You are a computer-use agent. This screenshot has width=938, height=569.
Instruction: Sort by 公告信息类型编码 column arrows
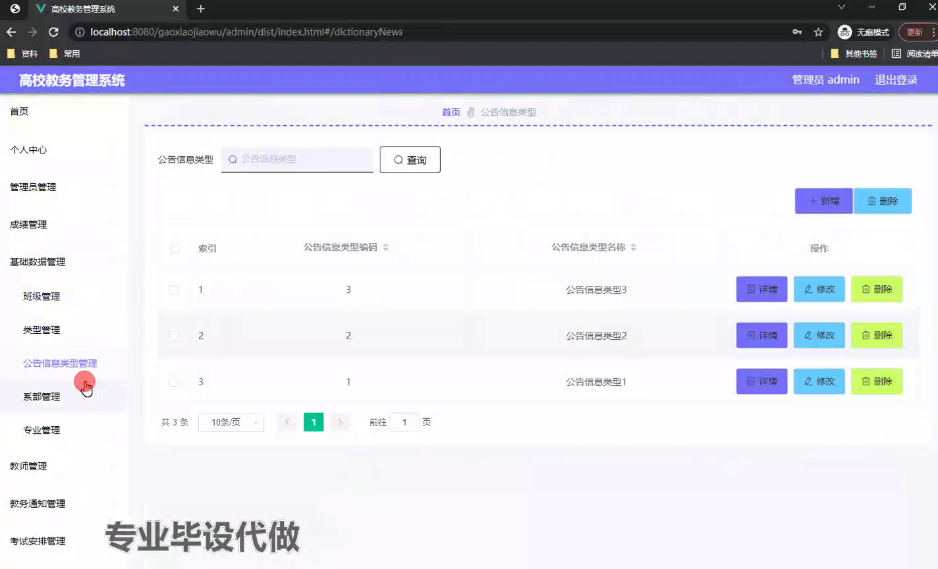coord(385,247)
